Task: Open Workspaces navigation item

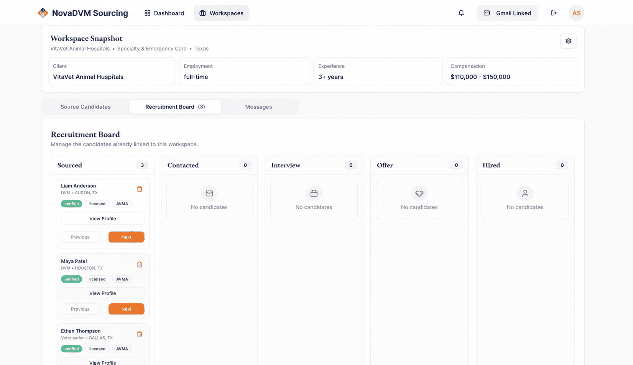Action: (x=222, y=13)
